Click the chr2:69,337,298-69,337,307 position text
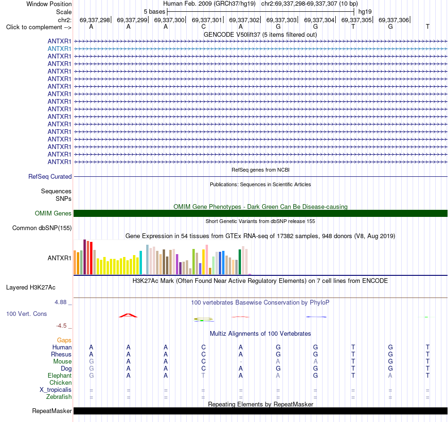Image resolution: width=448 pixels, height=422 pixels. tap(309, 4)
